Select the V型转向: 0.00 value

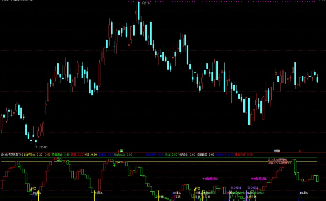point(187,155)
